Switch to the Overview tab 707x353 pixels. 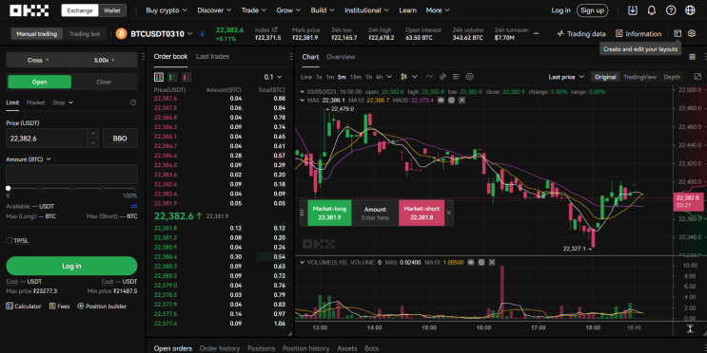click(341, 57)
